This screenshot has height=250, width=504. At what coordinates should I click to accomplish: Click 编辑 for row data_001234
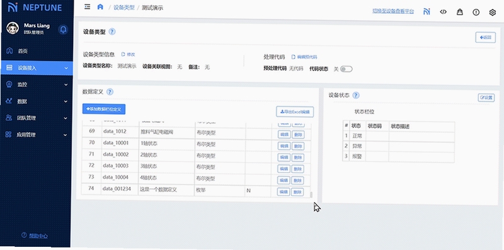[284, 192]
